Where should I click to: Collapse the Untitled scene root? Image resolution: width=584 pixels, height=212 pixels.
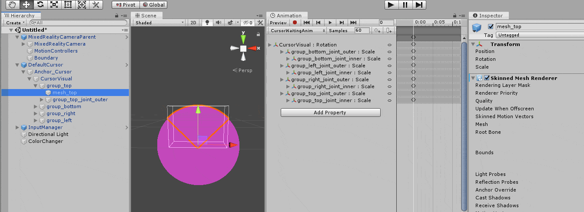pyautogui.click(x=11, y=30)
